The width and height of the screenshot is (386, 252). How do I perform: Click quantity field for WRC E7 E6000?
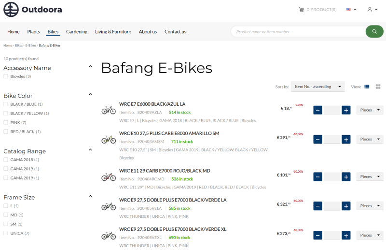(331, 110)
